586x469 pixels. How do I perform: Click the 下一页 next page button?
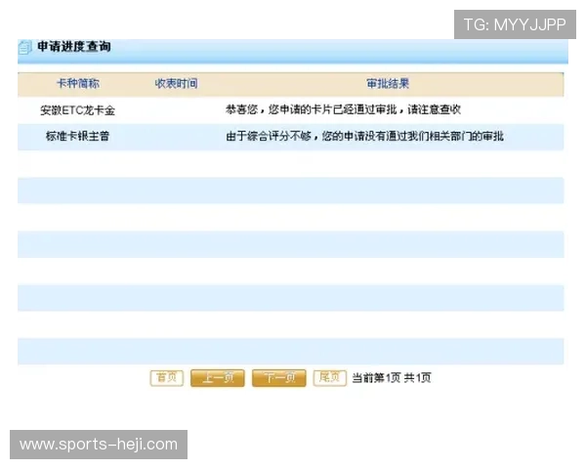coord(279,378)
